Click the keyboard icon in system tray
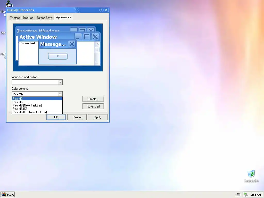 coord(238,195)
